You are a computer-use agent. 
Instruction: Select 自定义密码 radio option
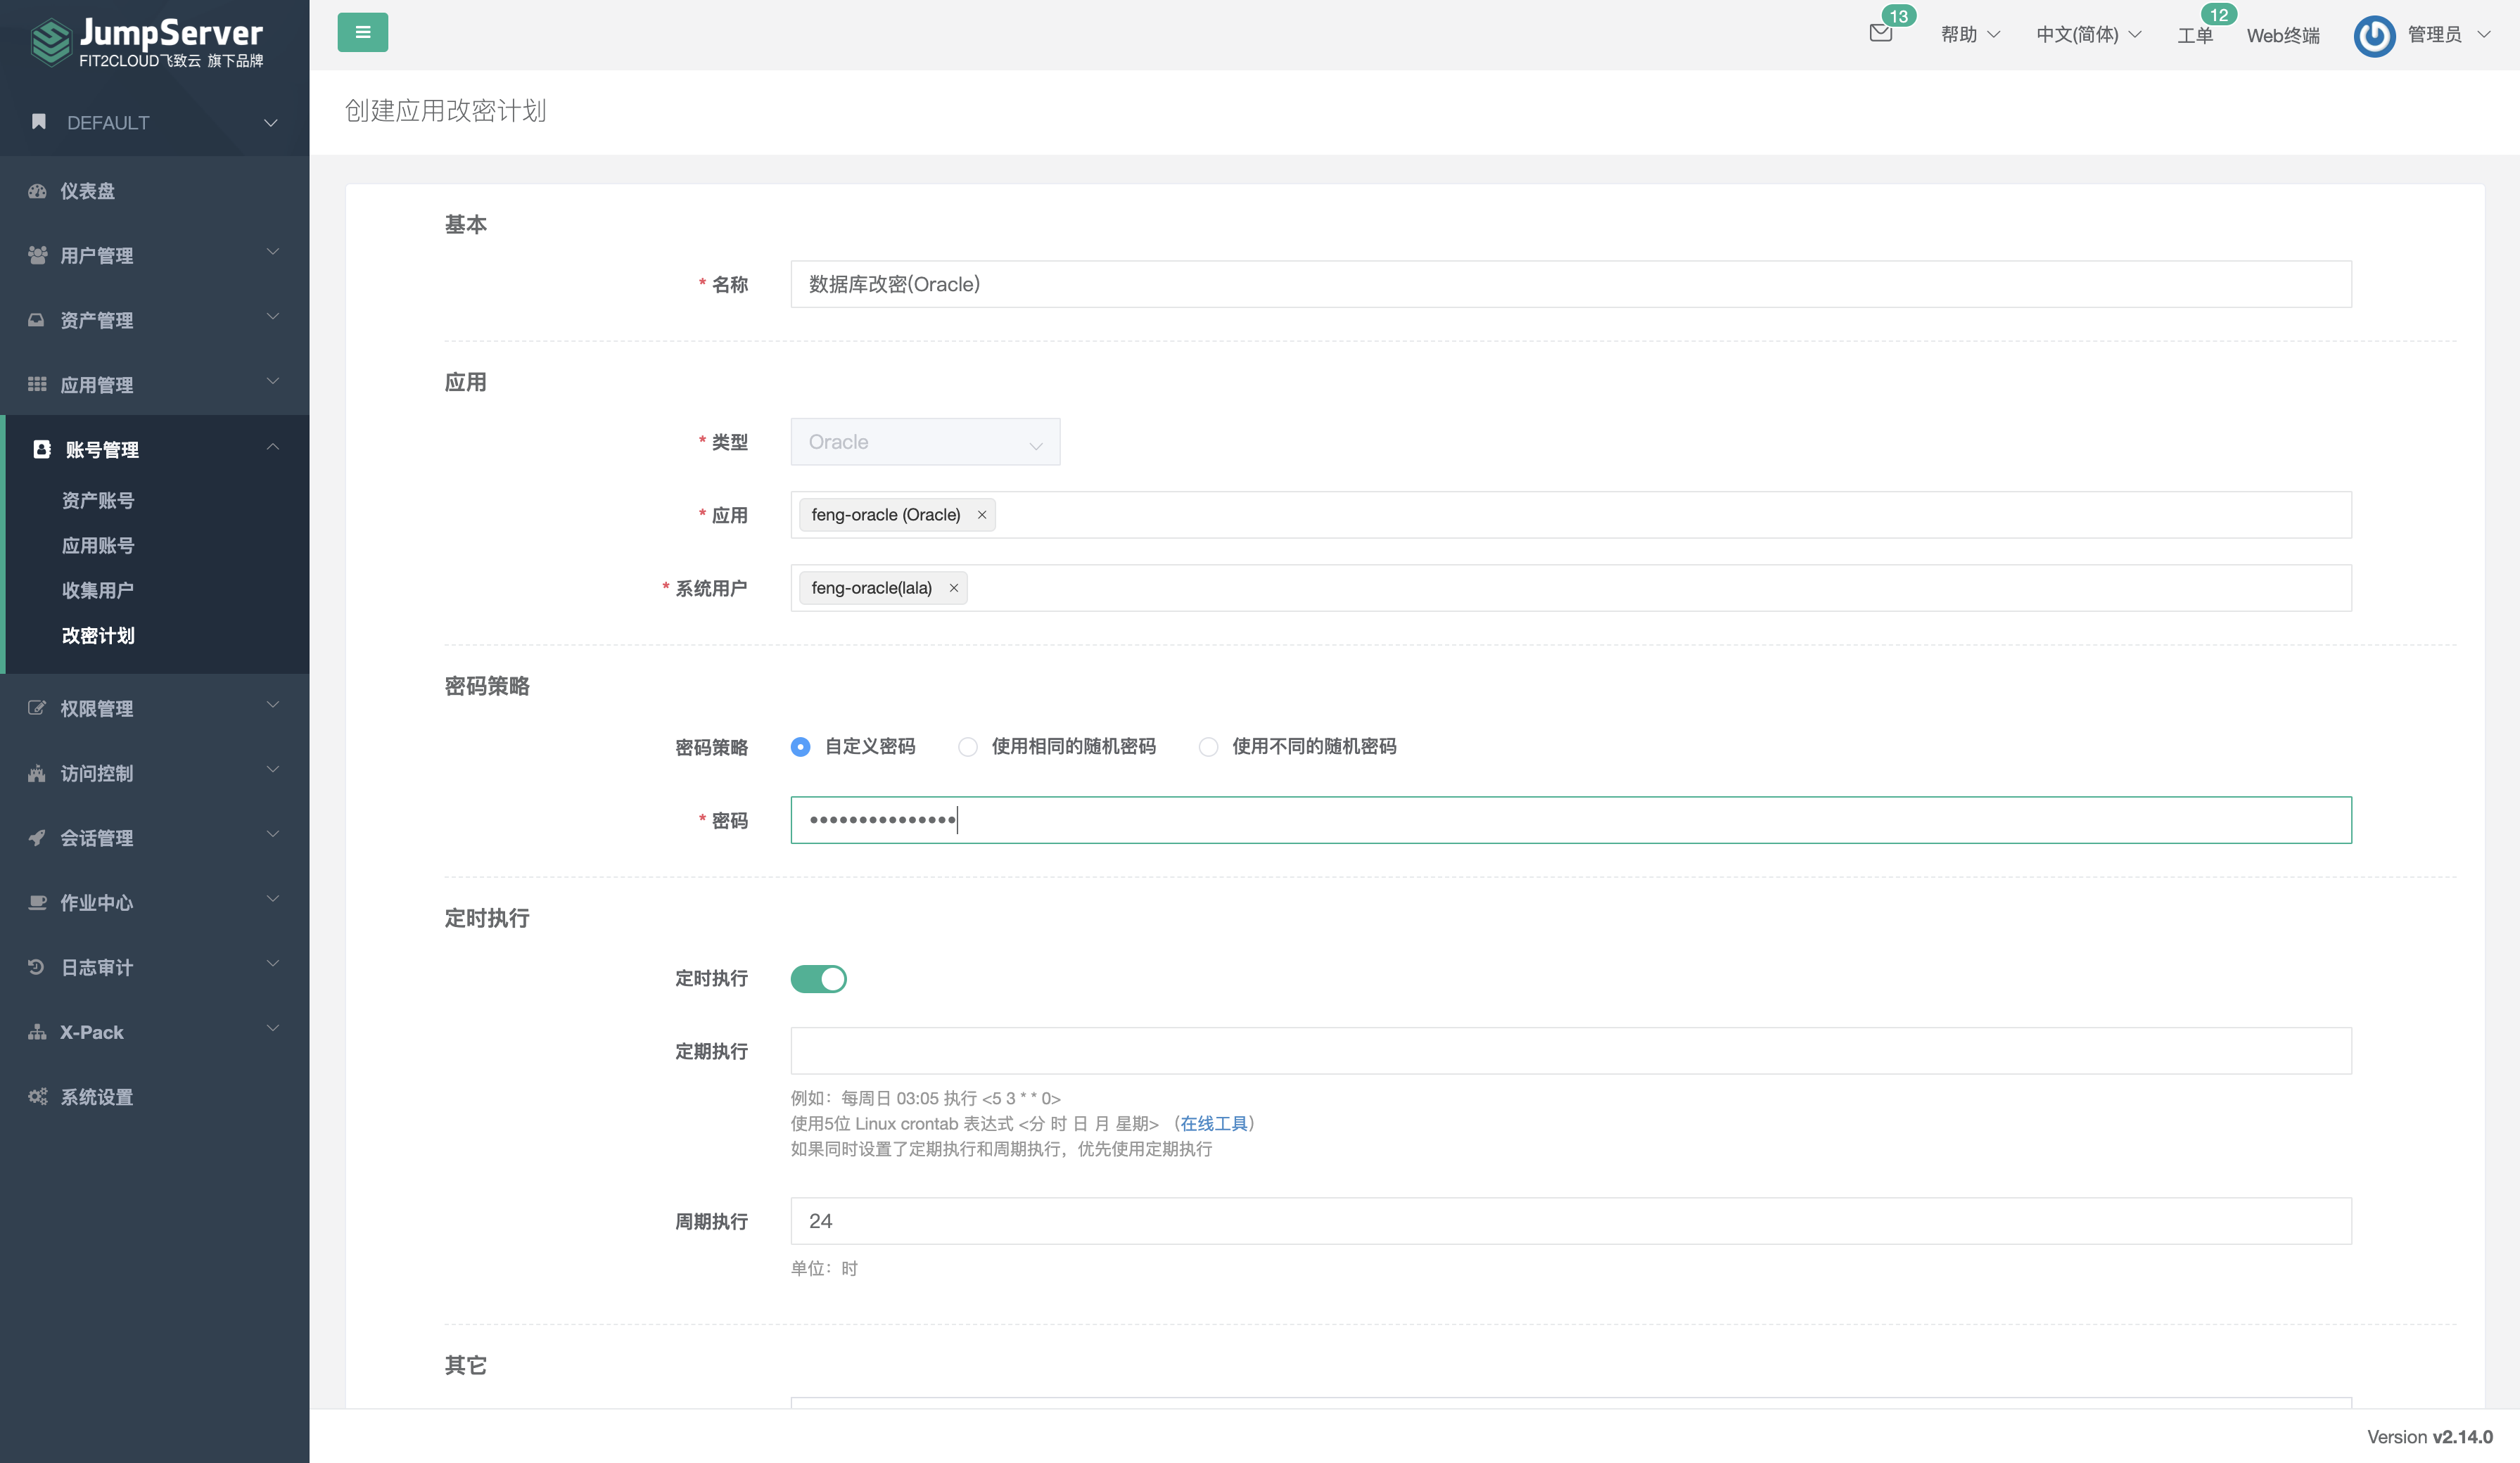[801, 747]
